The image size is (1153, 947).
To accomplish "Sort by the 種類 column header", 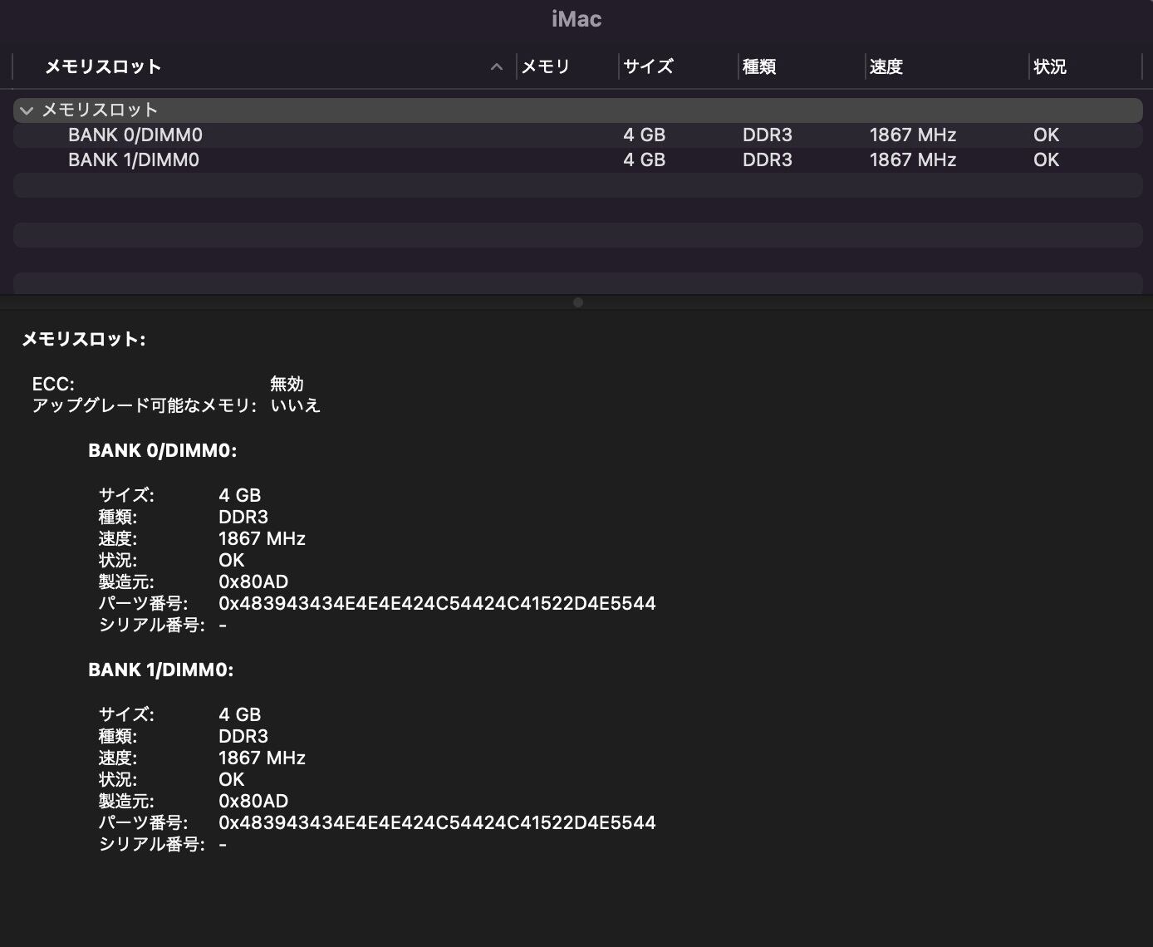I will [759, 67].
